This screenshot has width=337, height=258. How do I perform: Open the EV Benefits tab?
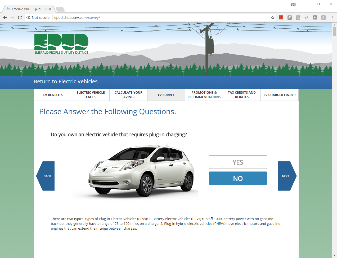point(53,95)
